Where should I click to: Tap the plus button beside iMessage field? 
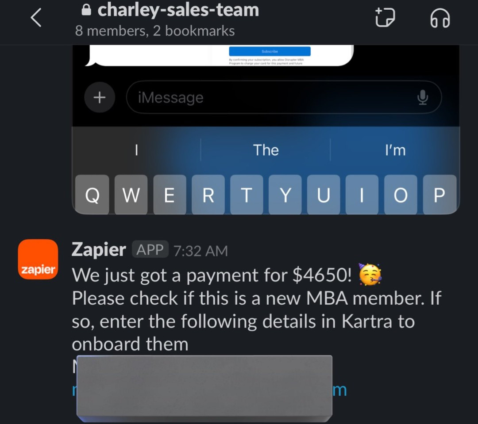pos(100,97)
